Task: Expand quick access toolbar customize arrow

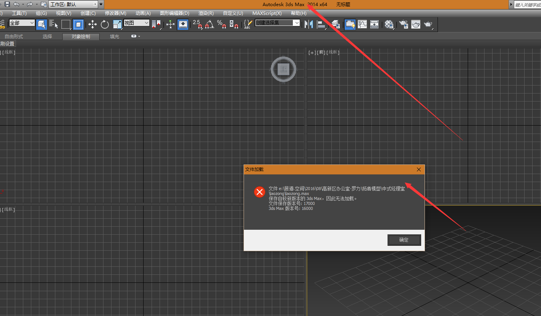Action: click(101, 4)
